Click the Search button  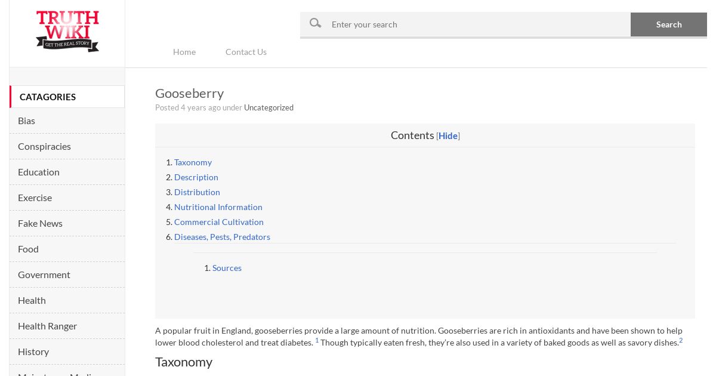tap(669, 24)
